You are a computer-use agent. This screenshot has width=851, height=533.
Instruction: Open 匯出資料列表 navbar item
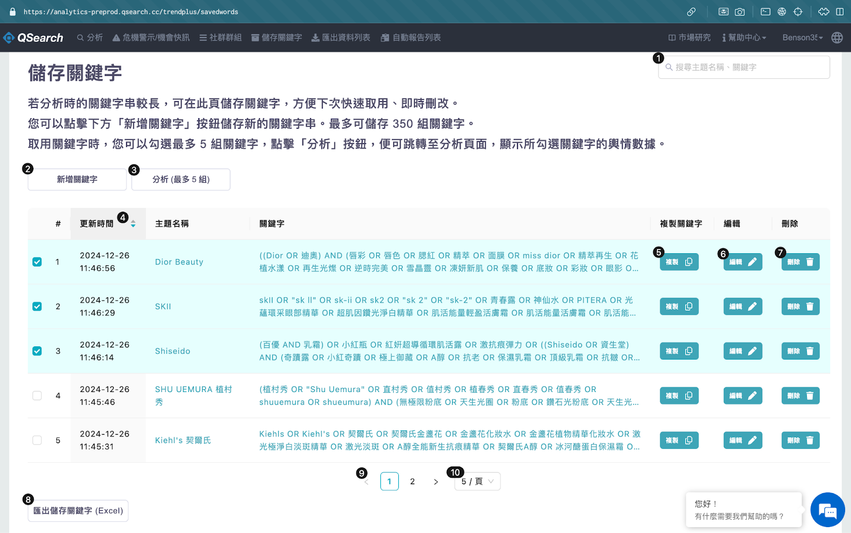[341, 38]
